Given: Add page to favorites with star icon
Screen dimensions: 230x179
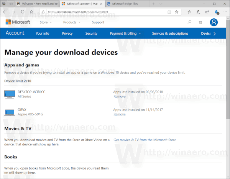Looking at the screenshot, I should [x=177, y=12].
